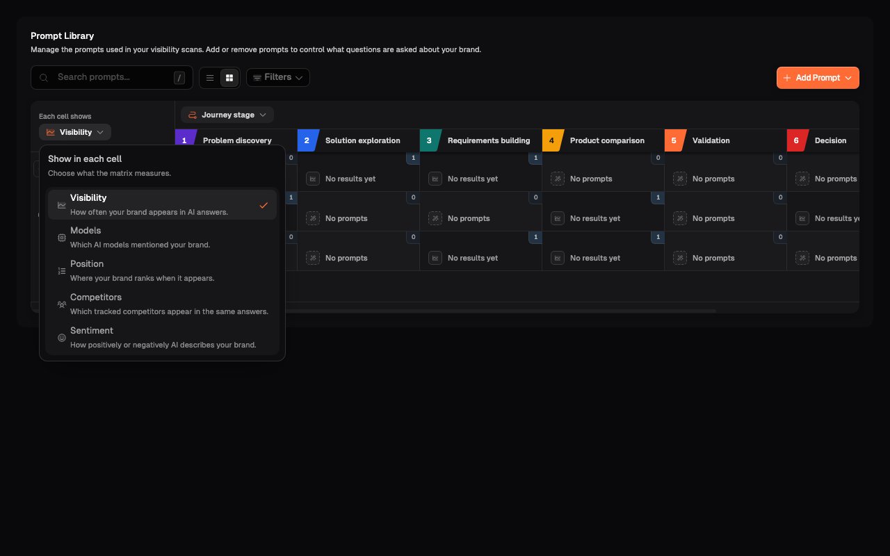Choose Position from the cell menu
The image size is (890, 556).
[162, 271]
